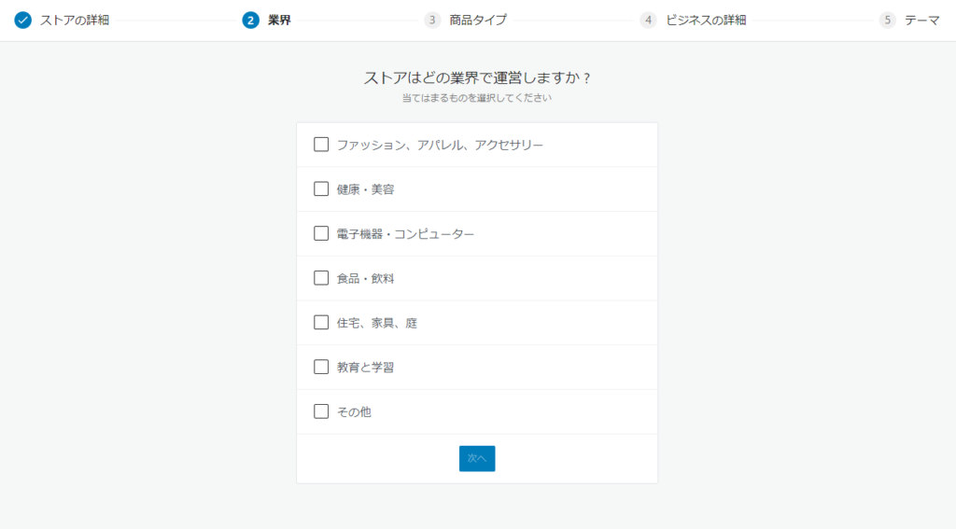The width and height of the screenshot is (956, 529).
Task: Check the 健康・美容 checkbox
Action: click(321, 188)
